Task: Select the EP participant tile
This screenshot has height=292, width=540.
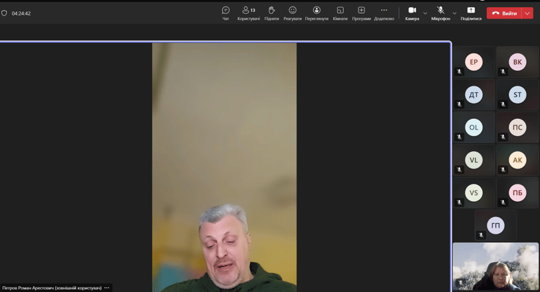Action: (474, 62)
